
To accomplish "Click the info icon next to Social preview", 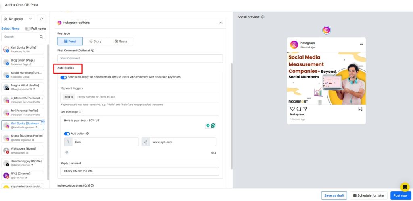I will 263,17.
